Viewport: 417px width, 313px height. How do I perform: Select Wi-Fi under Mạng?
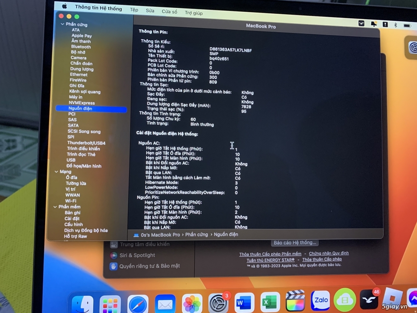click(71, 201)
